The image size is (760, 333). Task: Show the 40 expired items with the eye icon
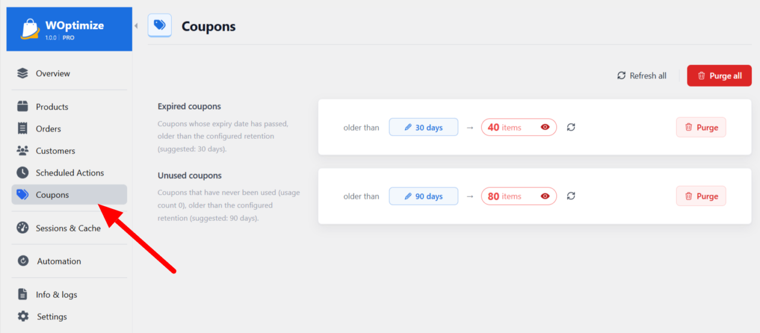click(545, 127)
